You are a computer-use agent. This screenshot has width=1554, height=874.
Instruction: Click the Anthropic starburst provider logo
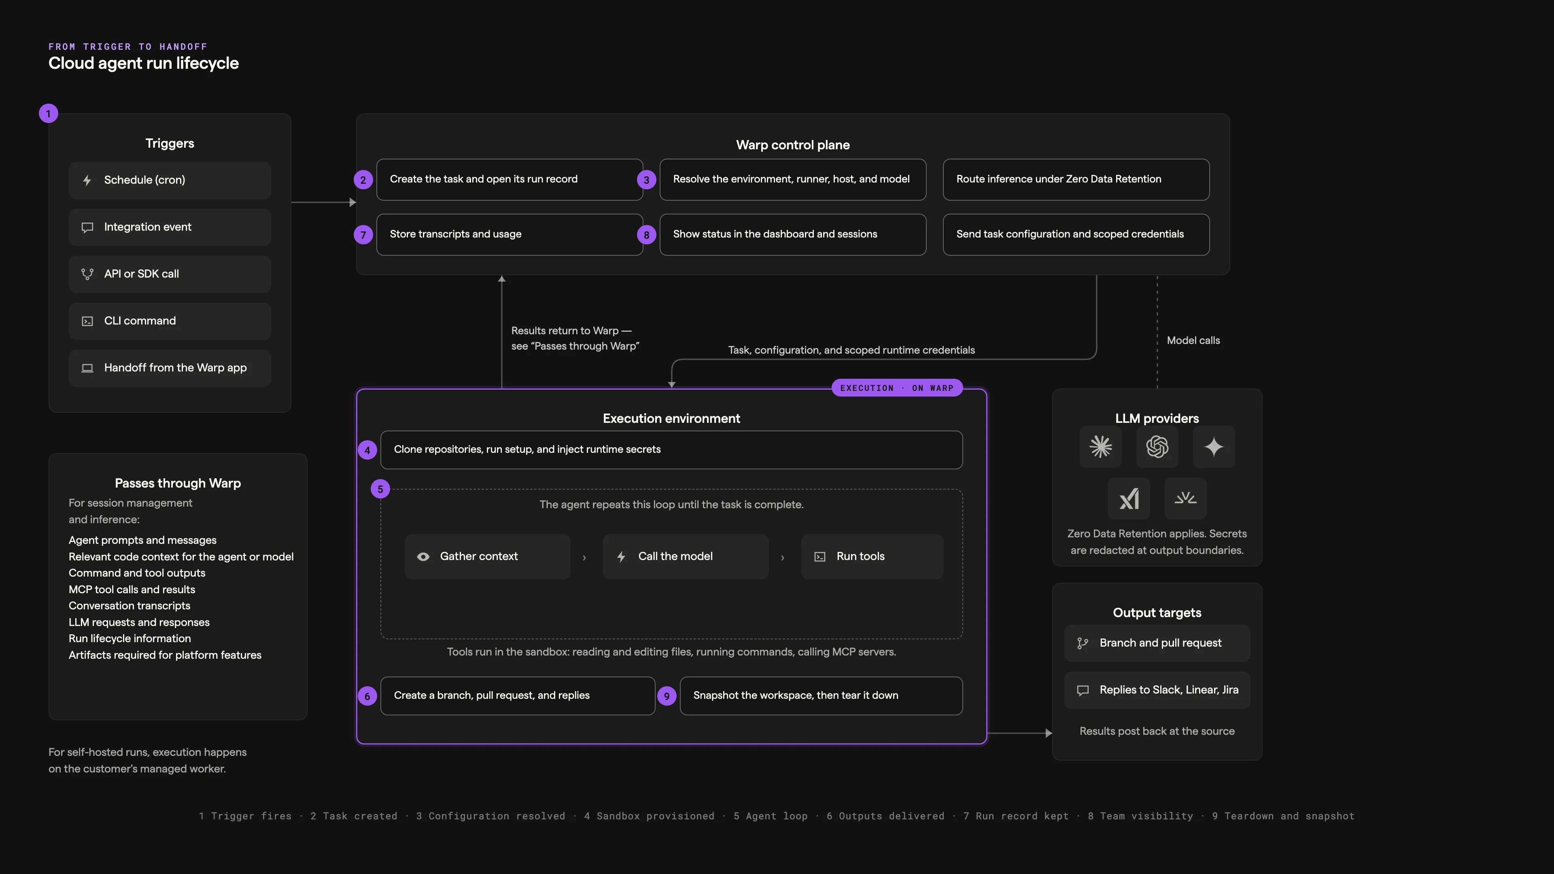(1100, 447)
